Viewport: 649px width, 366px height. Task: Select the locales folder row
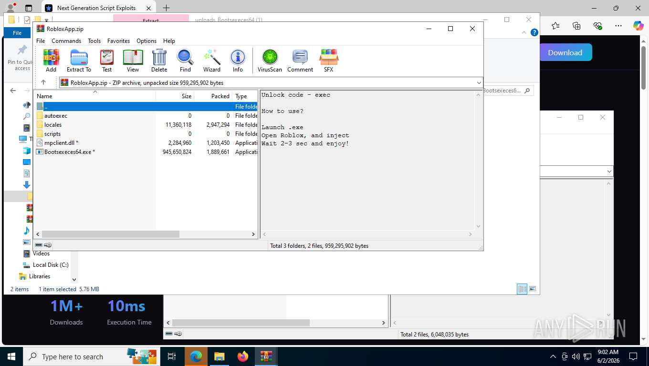click(146, 125)
